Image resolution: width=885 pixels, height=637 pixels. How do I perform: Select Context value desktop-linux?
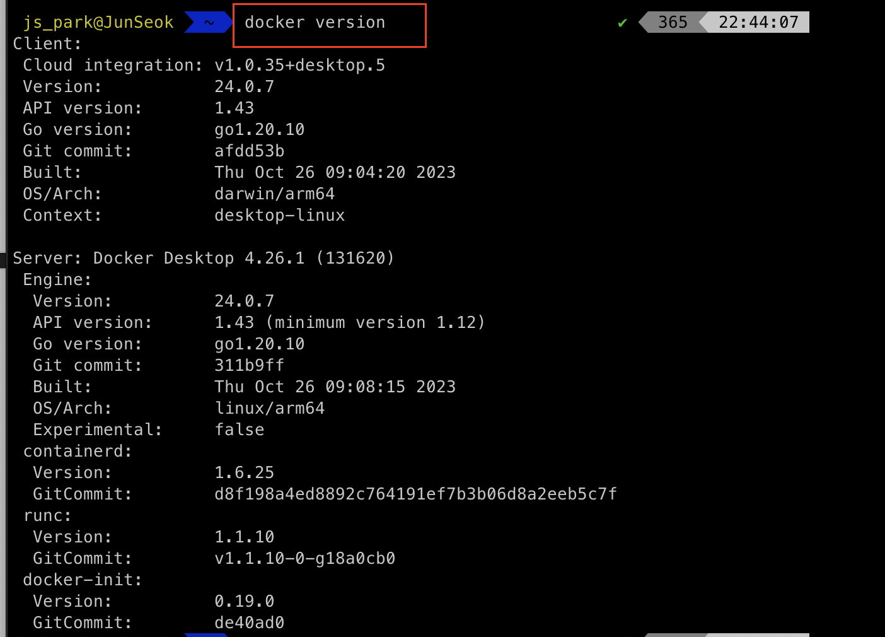[280, 216]
